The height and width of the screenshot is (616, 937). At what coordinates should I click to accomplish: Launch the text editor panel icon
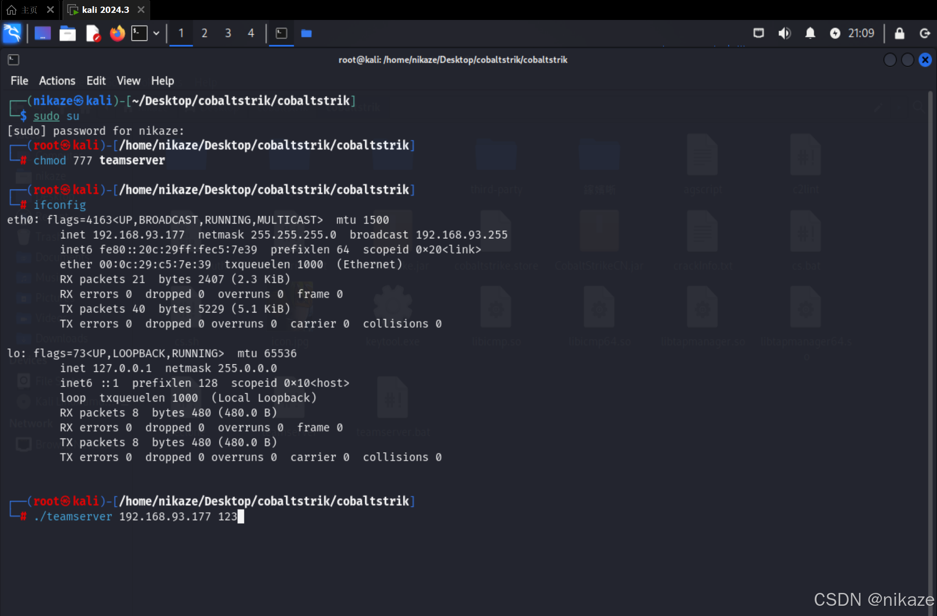pos(93,33)
